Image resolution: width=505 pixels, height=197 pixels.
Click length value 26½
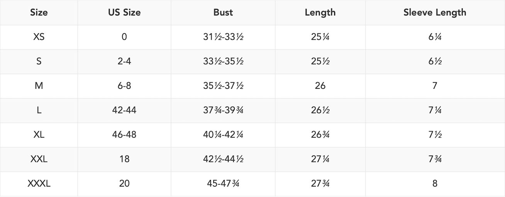(320, 110)
